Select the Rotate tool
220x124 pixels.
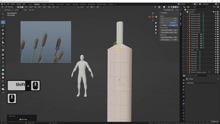pos(3,26)
